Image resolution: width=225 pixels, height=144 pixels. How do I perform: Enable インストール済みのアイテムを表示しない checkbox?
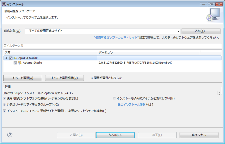(x=115, y=98)
